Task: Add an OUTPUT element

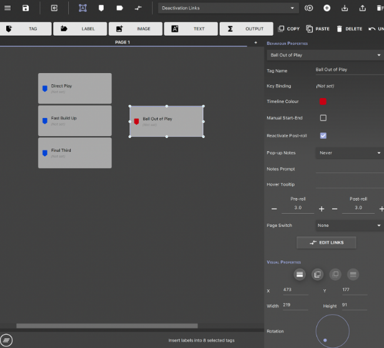Action: point(246,29)
